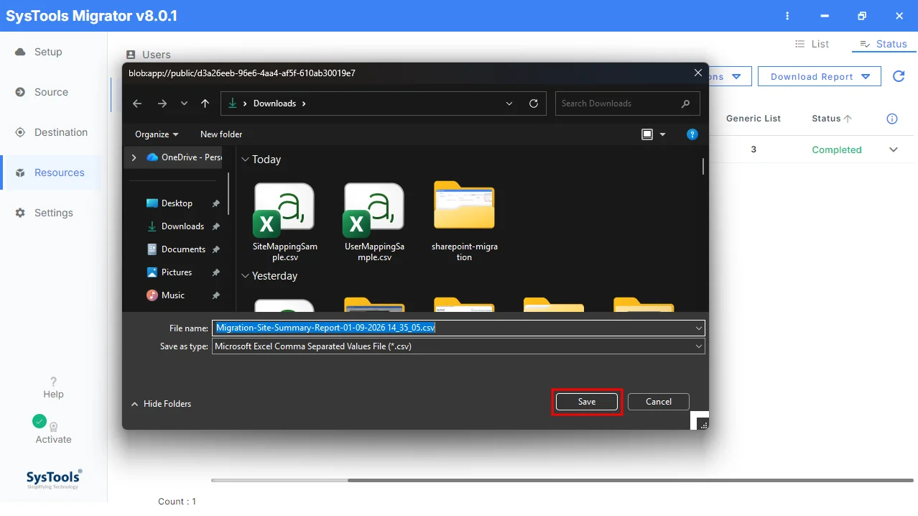
Task: Select the UserMappingSample.csv file
Action: click(x=374, y=222)
